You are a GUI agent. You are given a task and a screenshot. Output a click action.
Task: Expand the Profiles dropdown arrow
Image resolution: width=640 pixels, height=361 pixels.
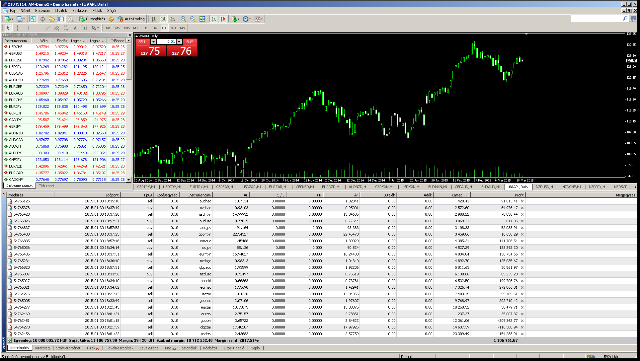click(x=24, y=19)
